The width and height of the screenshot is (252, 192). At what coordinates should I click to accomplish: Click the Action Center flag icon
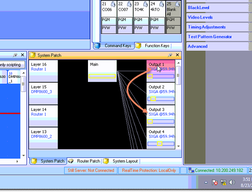[215, 182]
